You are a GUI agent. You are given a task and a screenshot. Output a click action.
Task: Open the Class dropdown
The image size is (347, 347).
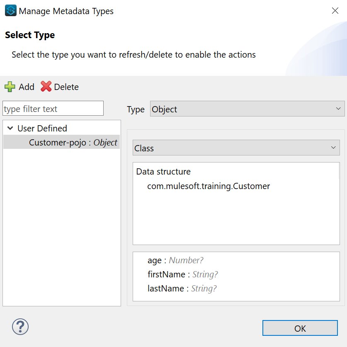236,148
